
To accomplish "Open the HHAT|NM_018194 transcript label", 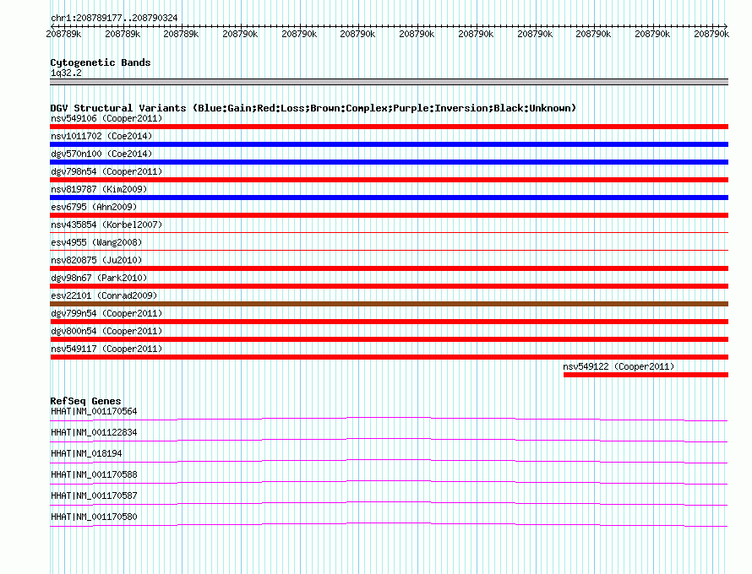I will tap(86, 454).
